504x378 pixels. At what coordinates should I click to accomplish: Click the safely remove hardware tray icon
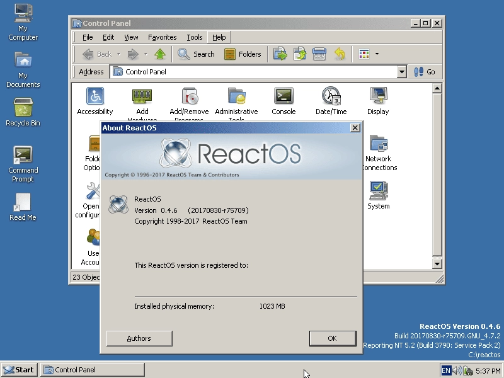click(x=467, y=370)
